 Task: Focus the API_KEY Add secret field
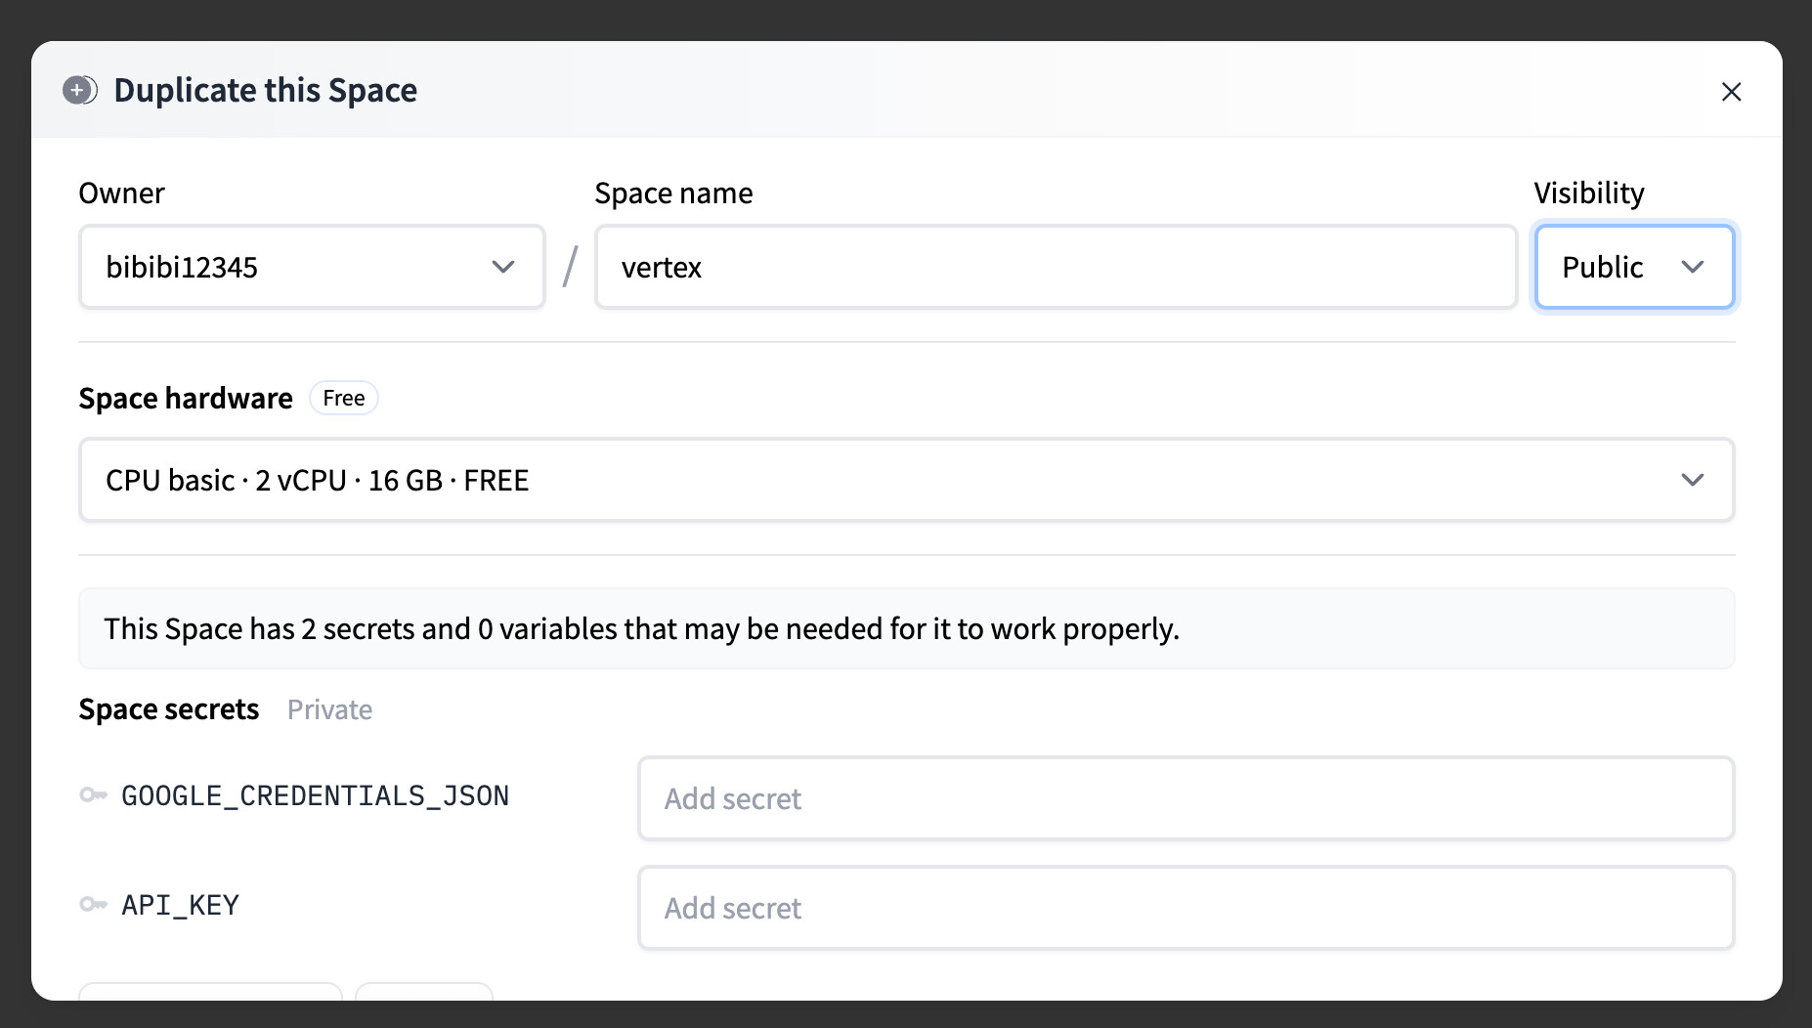coord(1186,908)
